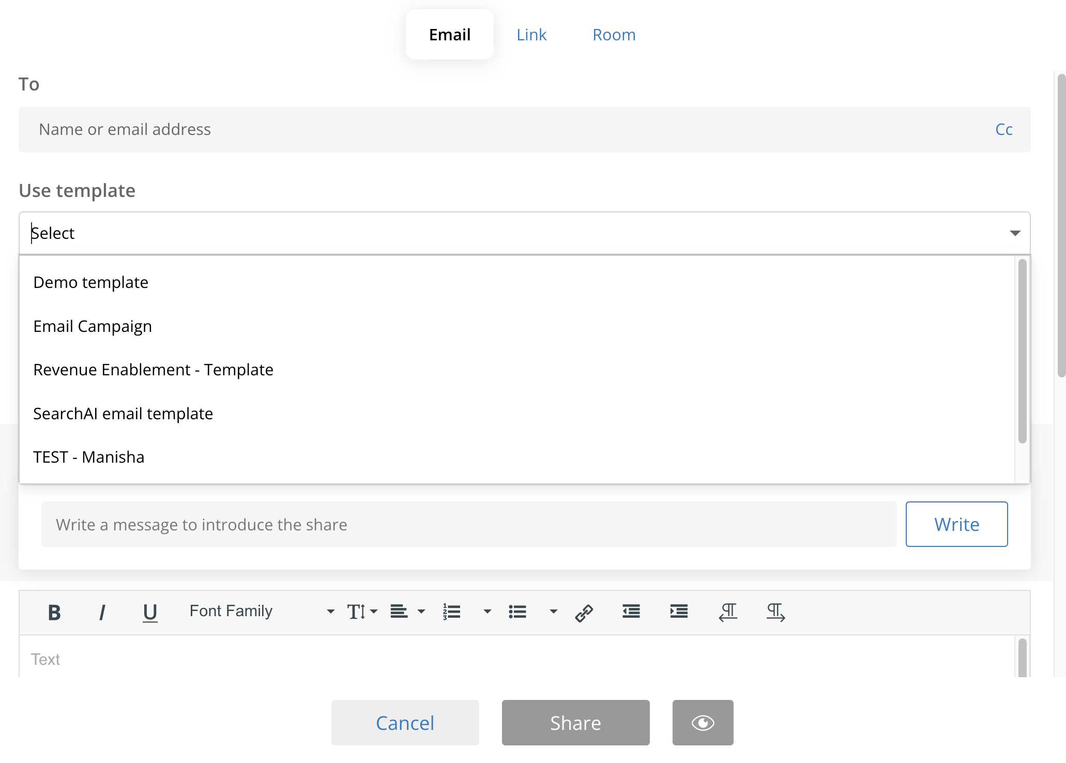Expand numbered list style arrow
The width and height of the screenshot is (1066, 763).
coord(487,612)
